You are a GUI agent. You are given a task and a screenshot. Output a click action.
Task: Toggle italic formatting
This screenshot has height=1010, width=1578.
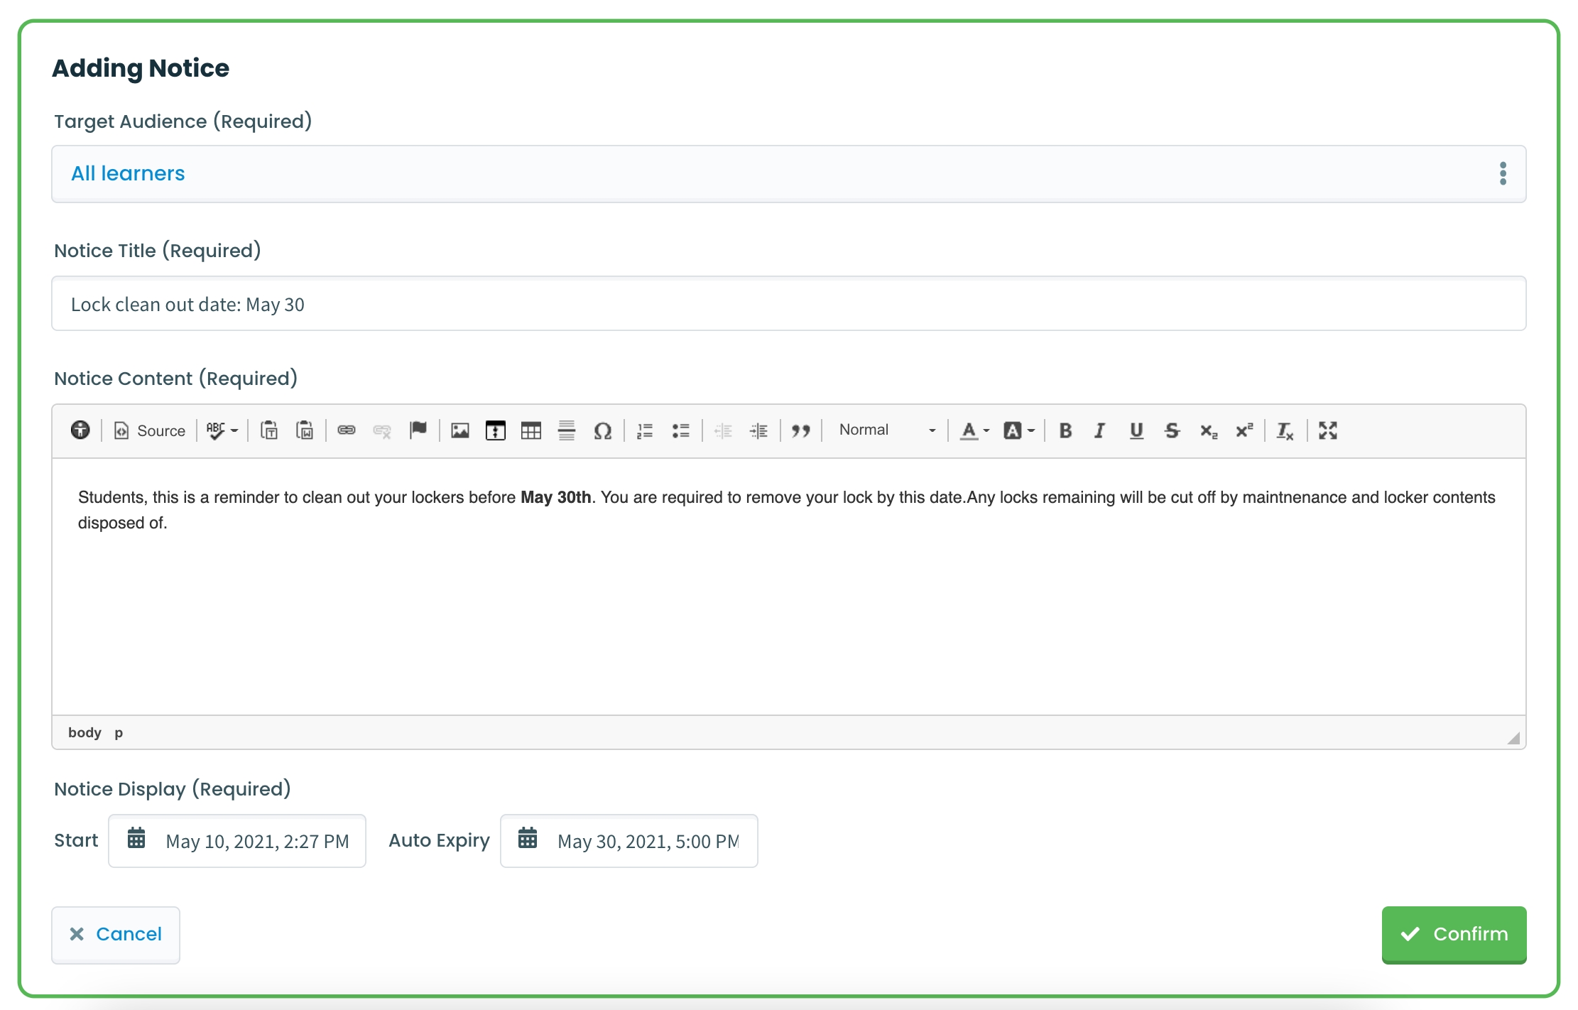point(1099,430)
